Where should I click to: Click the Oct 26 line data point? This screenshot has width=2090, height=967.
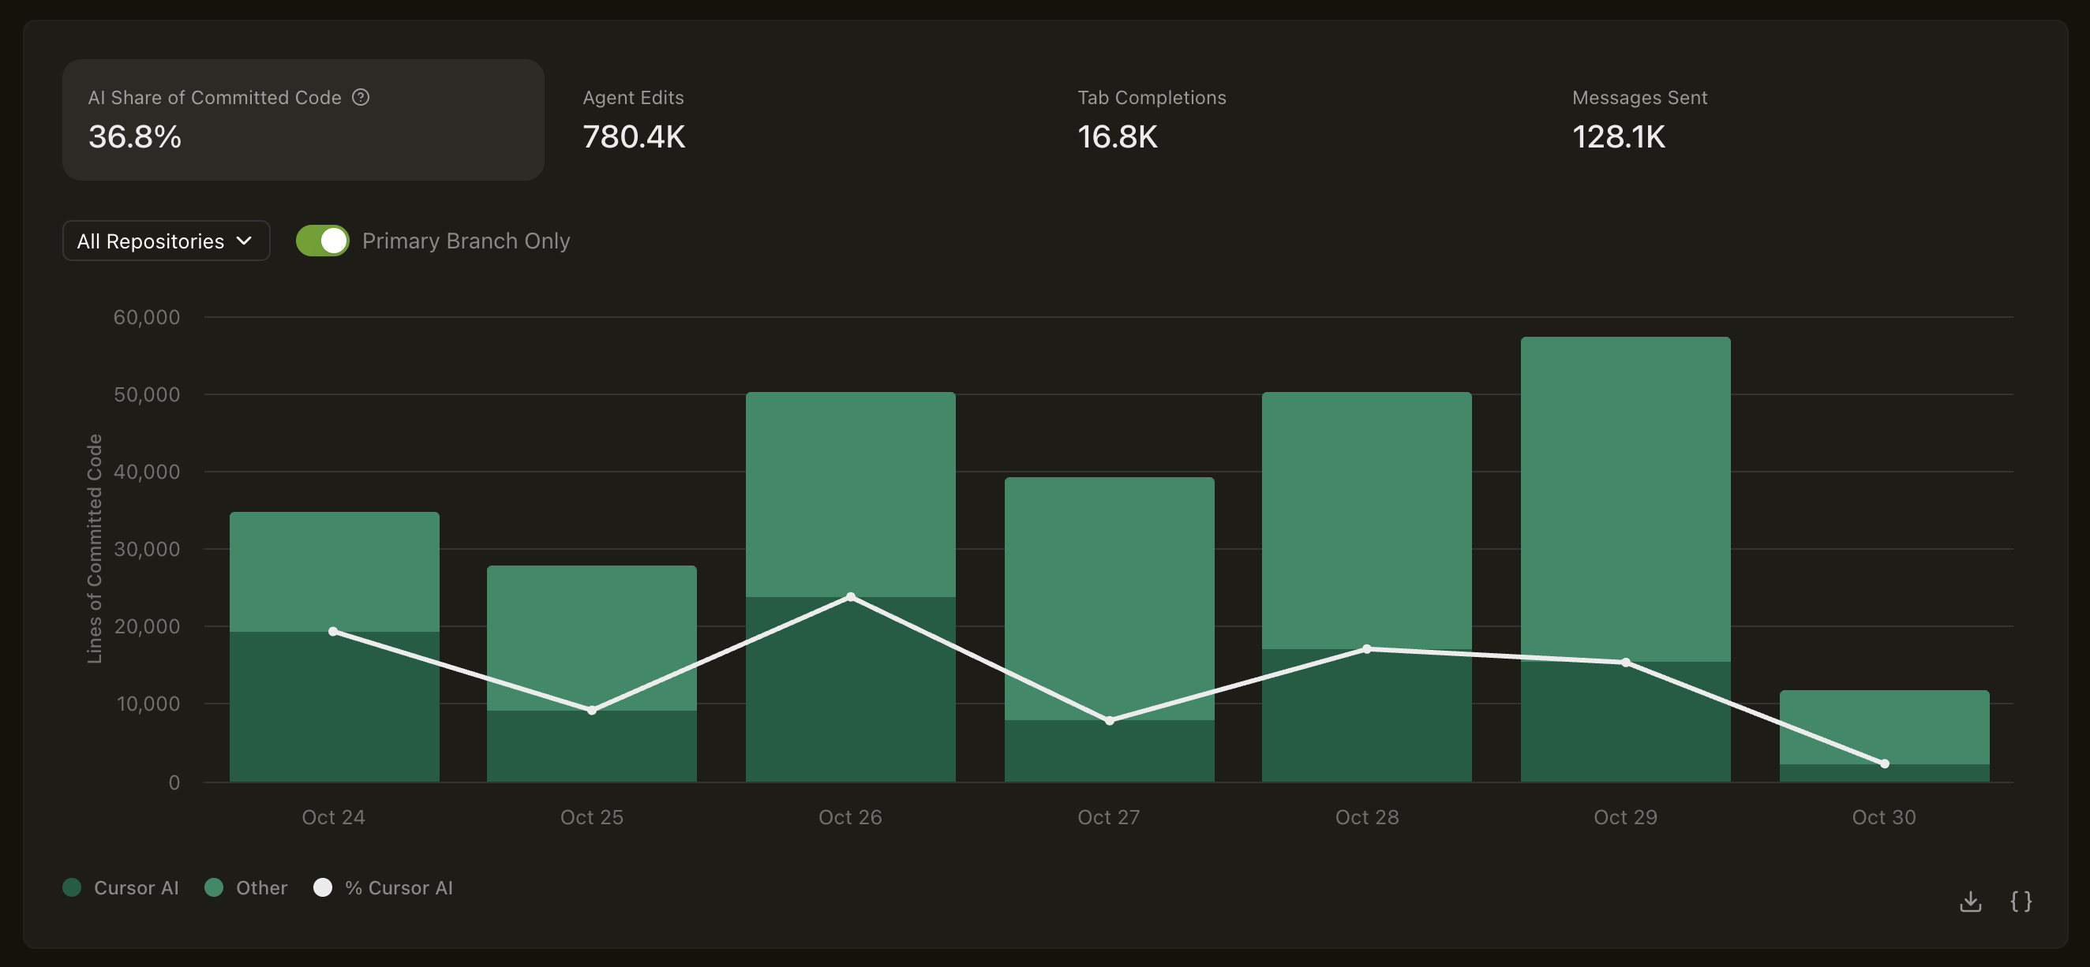850,597
